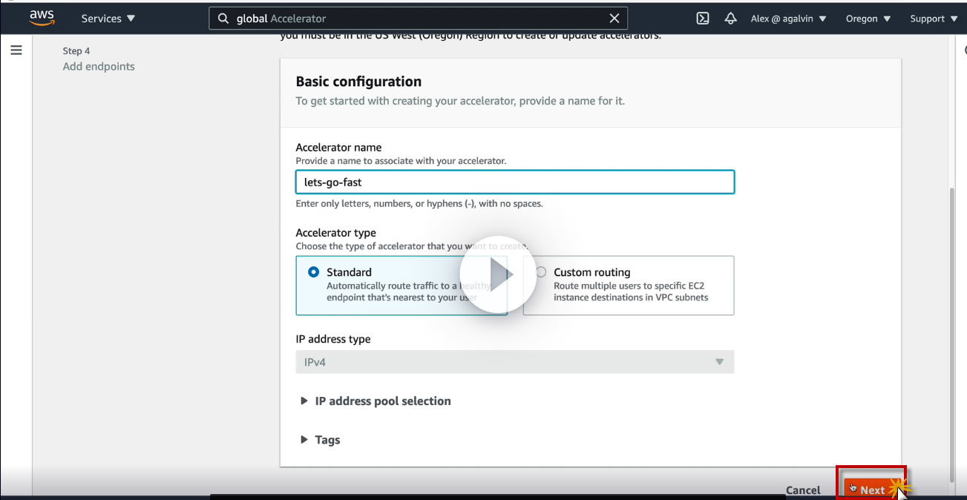The height and width of the screenshot is (500, 967).
Task: Open the Services menu
Action: click(x=108, y=19)
